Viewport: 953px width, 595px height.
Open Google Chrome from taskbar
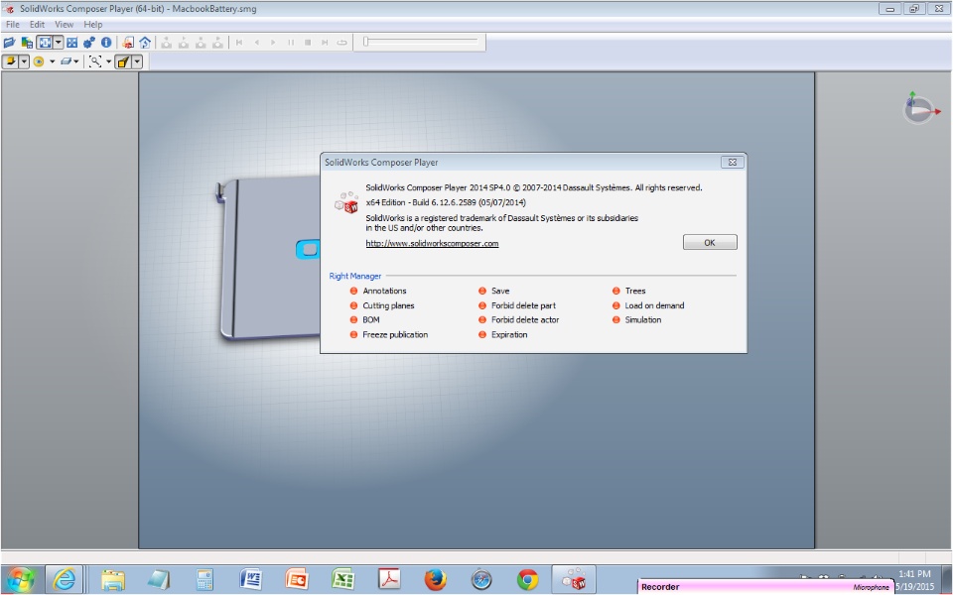click(527, 580)
